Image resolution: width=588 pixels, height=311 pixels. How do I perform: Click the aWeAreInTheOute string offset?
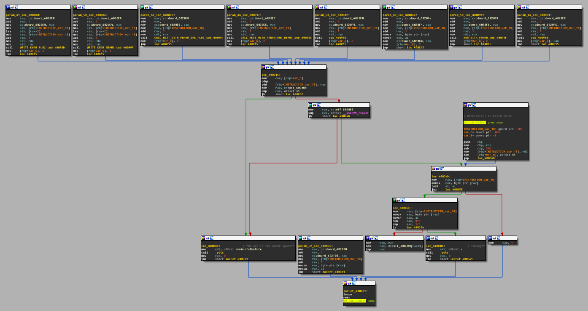[x=248, y=249]
